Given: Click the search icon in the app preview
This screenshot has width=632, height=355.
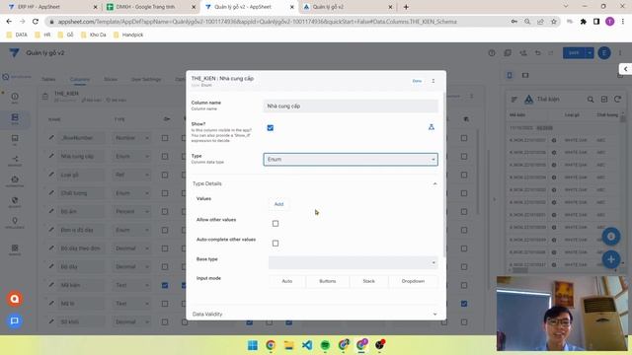Looking at the screenshot, I should point(591,99).
